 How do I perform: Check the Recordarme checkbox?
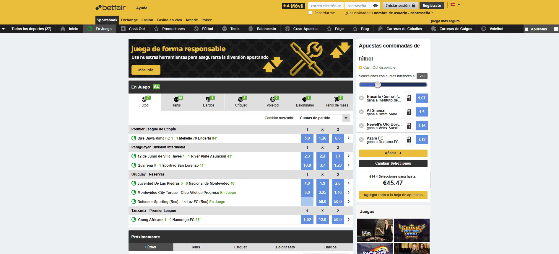point(310,13)
